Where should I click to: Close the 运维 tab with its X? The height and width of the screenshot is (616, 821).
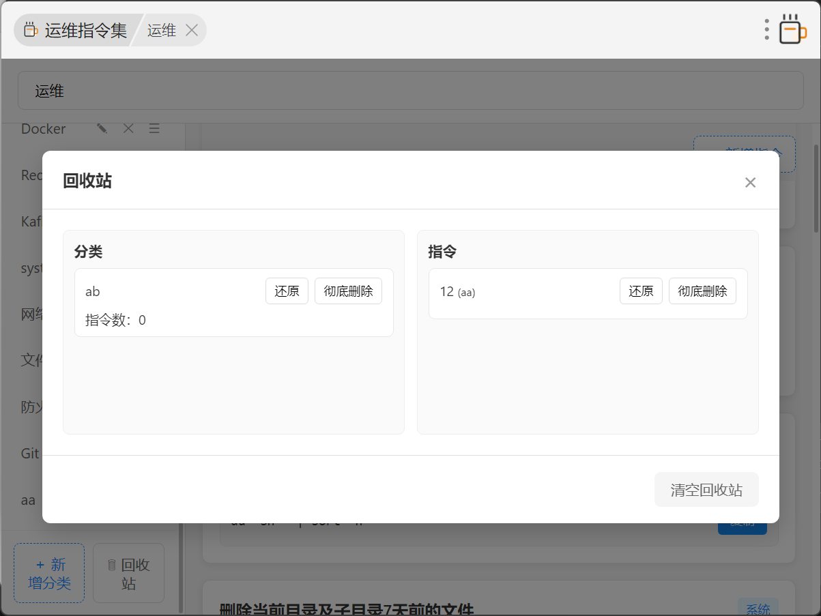click(x=192, y=30)
